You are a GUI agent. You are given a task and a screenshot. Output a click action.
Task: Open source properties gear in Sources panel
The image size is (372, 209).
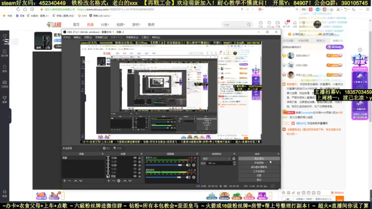(119, 181)
